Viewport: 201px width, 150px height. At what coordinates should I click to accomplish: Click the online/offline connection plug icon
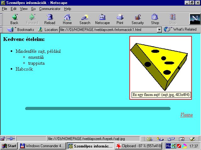(x=11, y=139)
